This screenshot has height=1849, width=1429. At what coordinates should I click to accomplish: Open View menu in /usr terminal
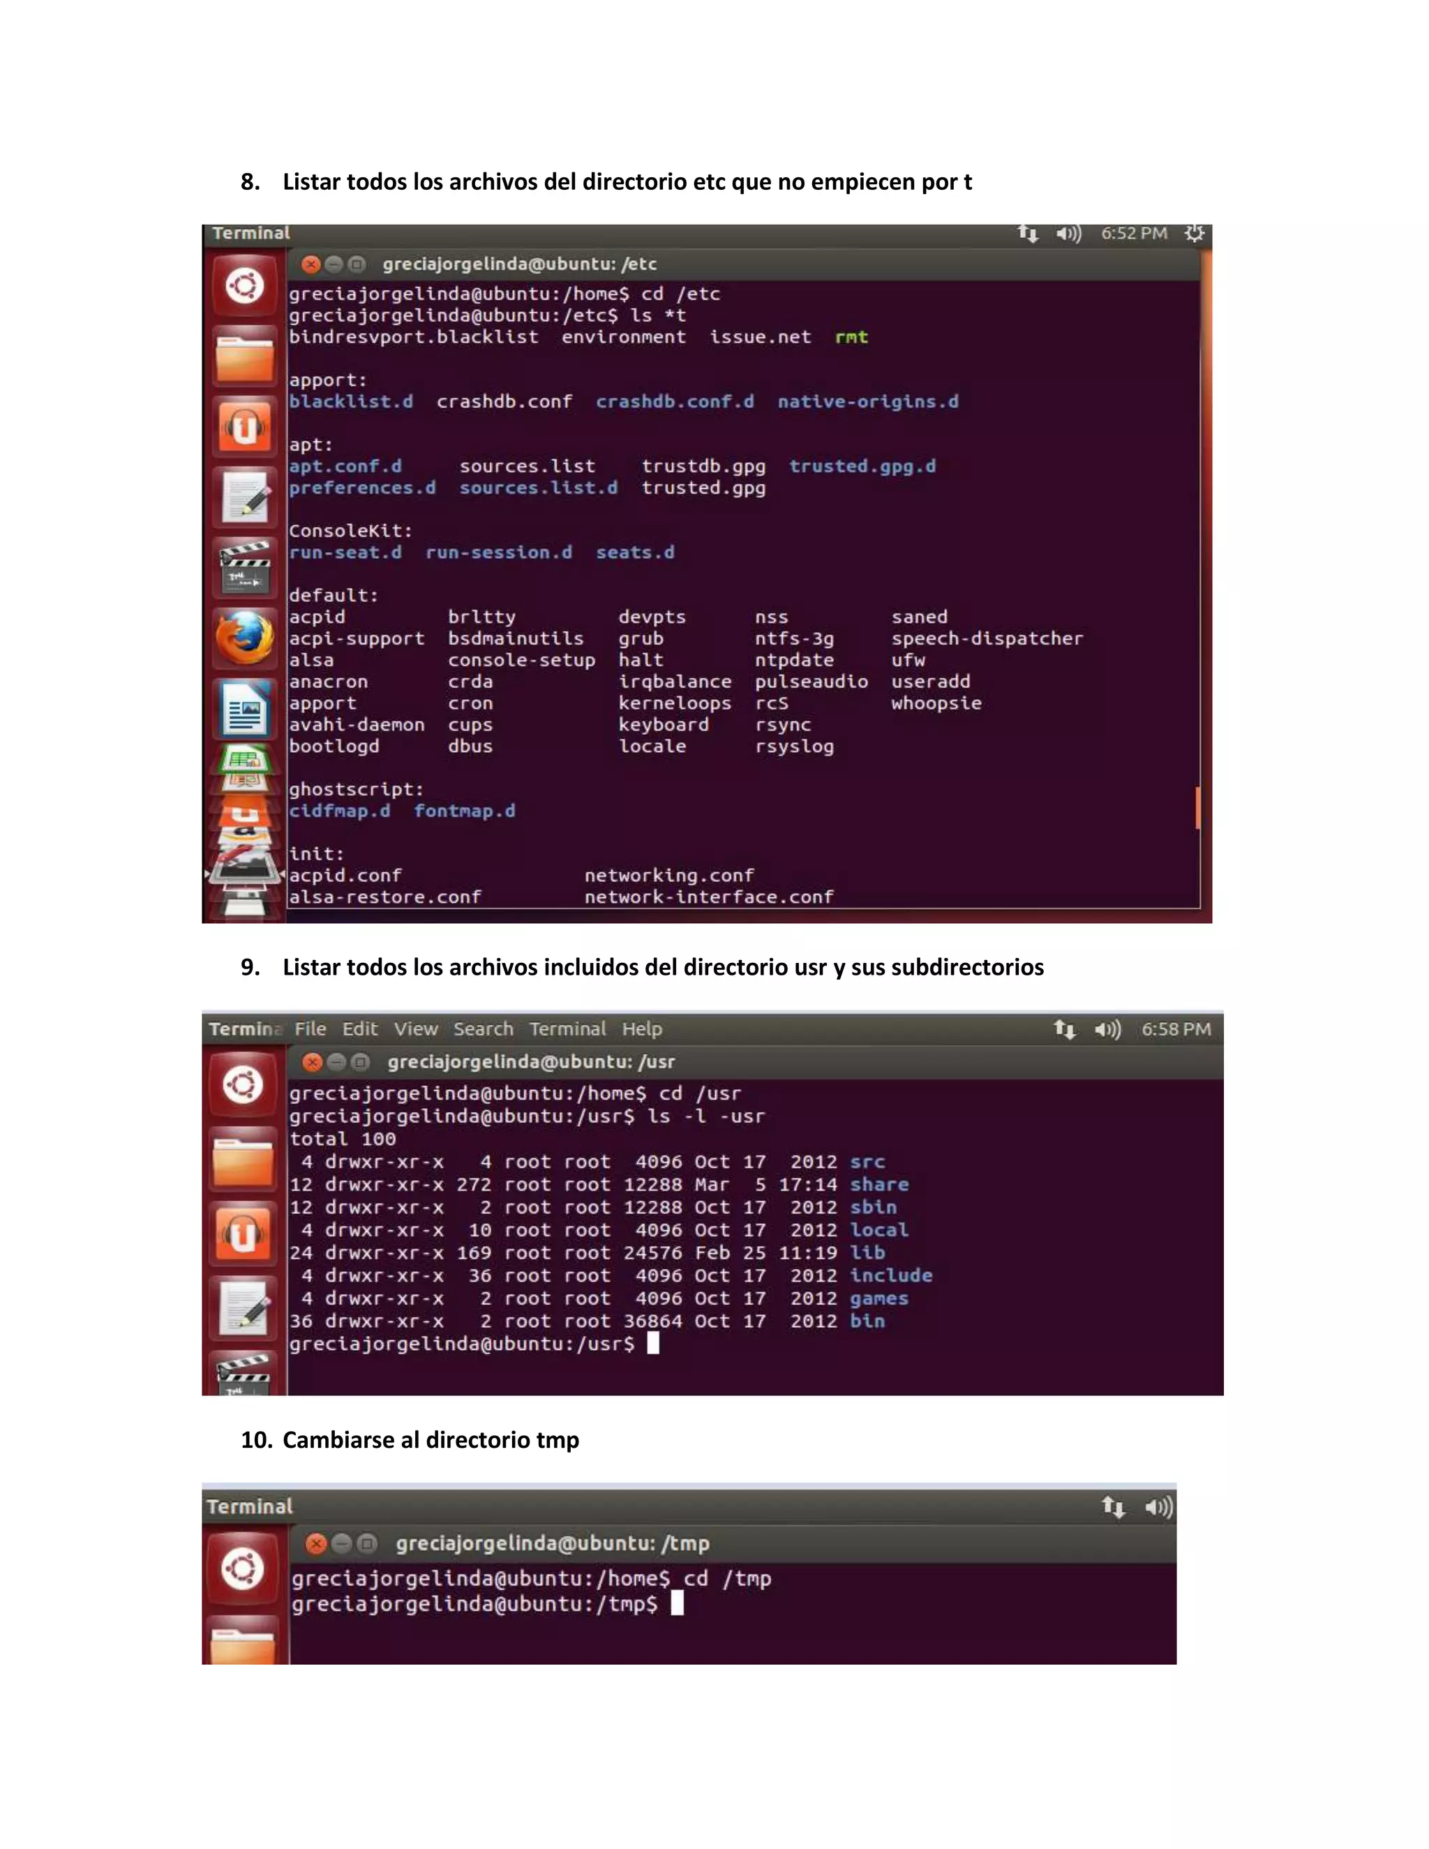click(416, 1028)
